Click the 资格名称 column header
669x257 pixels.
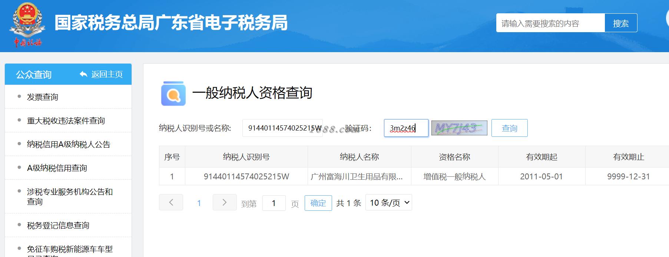(455, 157)
